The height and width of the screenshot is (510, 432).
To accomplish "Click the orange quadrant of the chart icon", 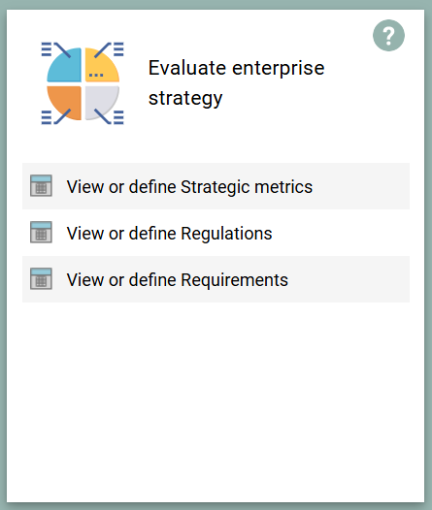I will (66, 102).
